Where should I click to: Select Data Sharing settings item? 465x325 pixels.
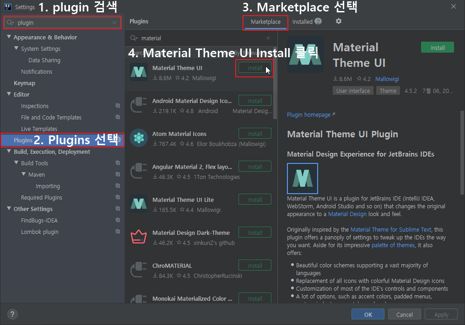coord(44,60)
